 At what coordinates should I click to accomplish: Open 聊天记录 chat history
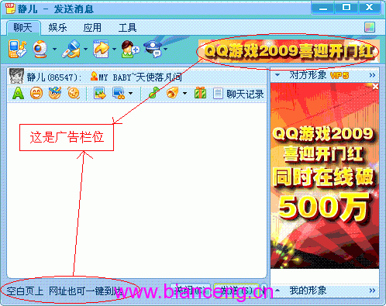239,94
